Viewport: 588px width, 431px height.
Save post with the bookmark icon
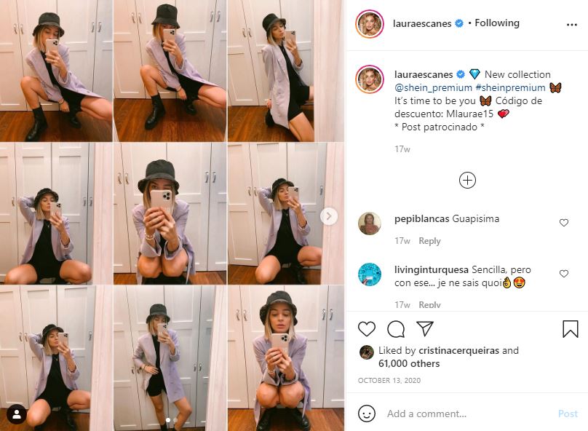tap(571, 329)
